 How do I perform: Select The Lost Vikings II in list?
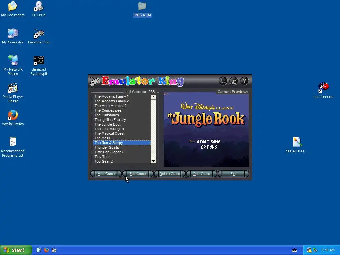(x=122, y=129)
